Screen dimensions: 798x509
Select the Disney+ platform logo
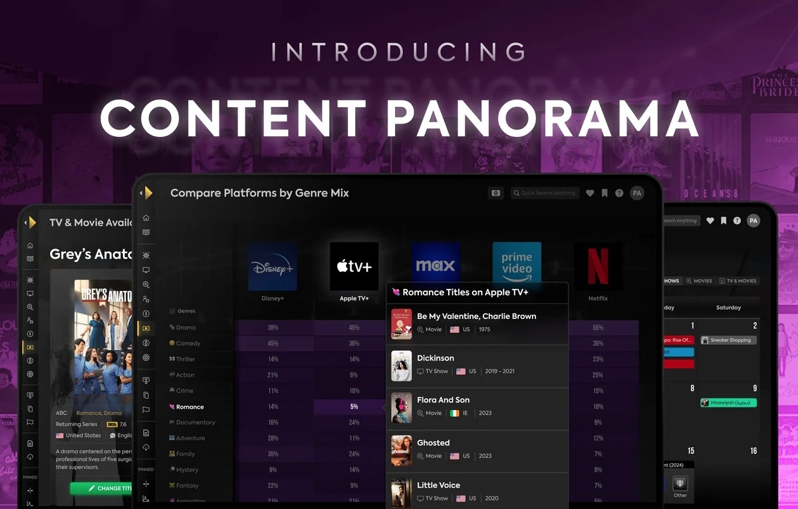pyautogui.click(x=273, y=266)
